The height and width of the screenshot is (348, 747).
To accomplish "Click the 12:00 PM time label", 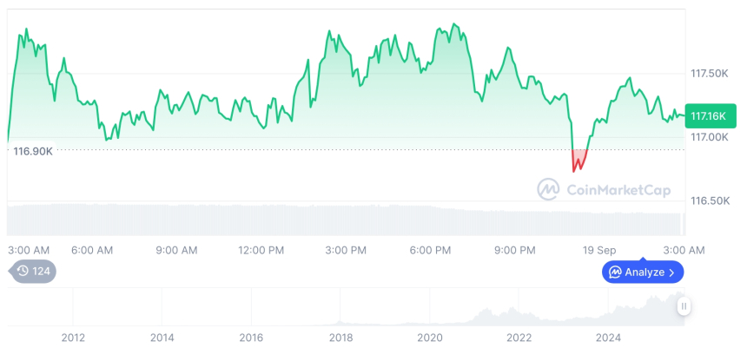I will pos(261,250).
